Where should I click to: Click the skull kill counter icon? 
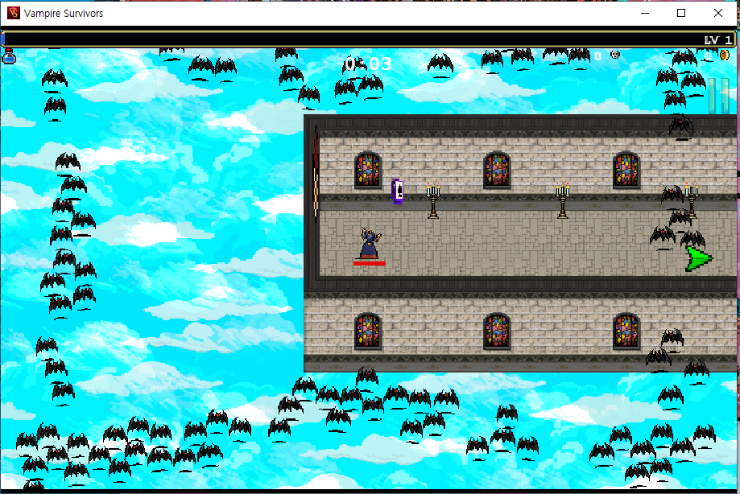615,56
